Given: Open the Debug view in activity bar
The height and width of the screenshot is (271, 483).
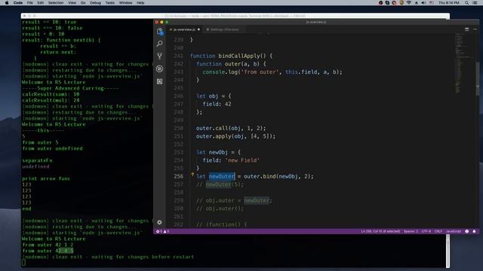Looking at the screenshot, I should coord(159,69).
